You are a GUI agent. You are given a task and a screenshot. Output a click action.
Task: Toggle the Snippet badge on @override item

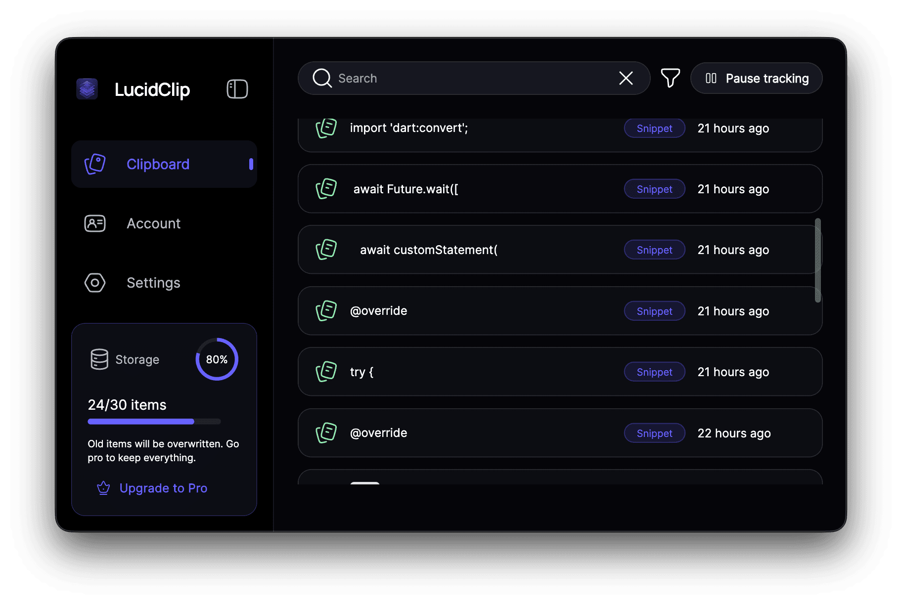point(654,311)
